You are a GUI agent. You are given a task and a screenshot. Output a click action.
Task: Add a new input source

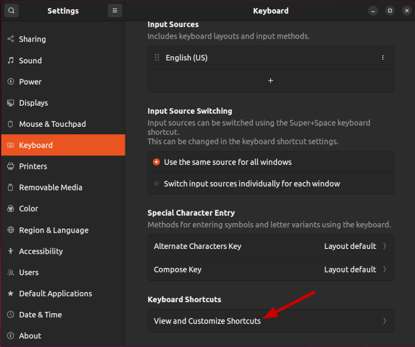(x=271, y=81)
